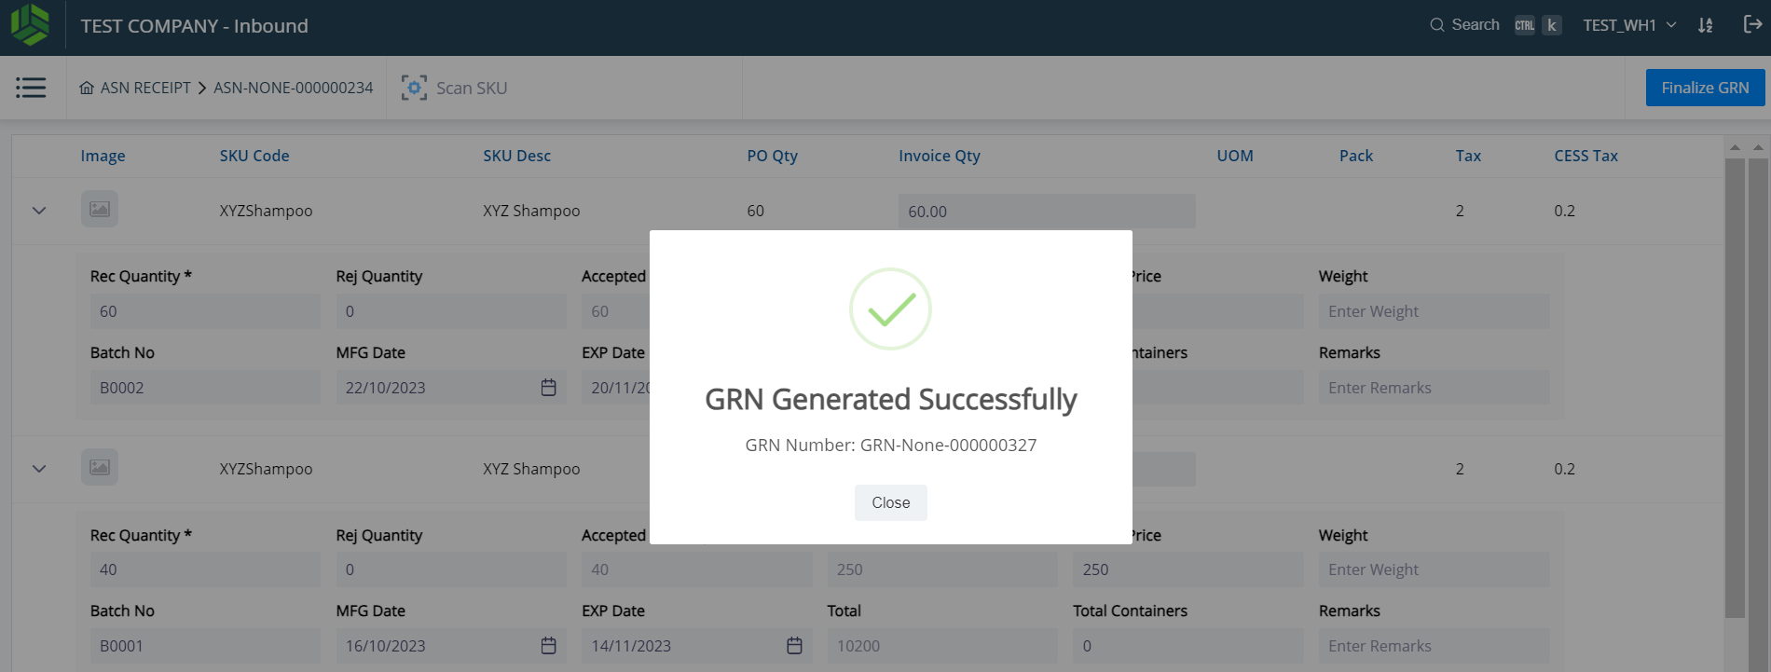
Task: Open MFG Date calendar for batch B0002
Action: 548,388
